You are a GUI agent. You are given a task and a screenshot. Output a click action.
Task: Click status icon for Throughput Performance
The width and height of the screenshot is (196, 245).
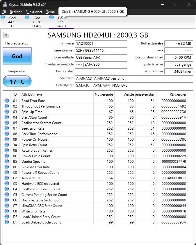click(7, 106)
